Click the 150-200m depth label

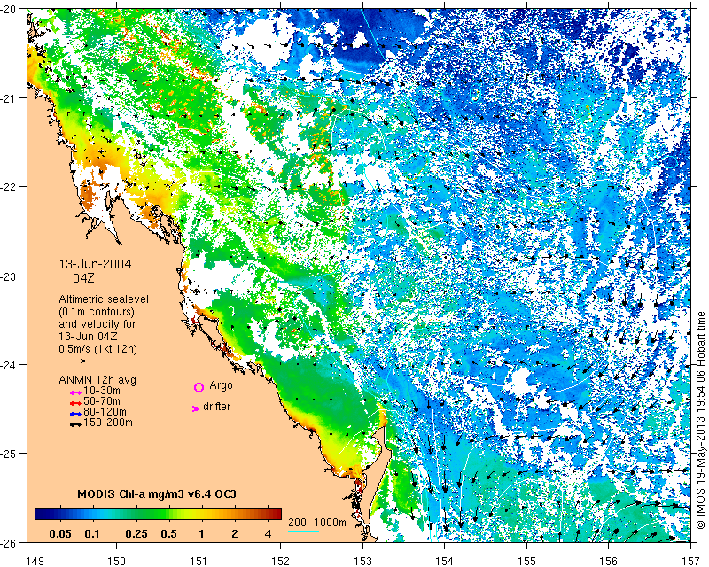108,423
